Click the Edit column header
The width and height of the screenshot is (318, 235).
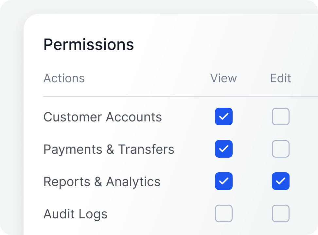281,78
